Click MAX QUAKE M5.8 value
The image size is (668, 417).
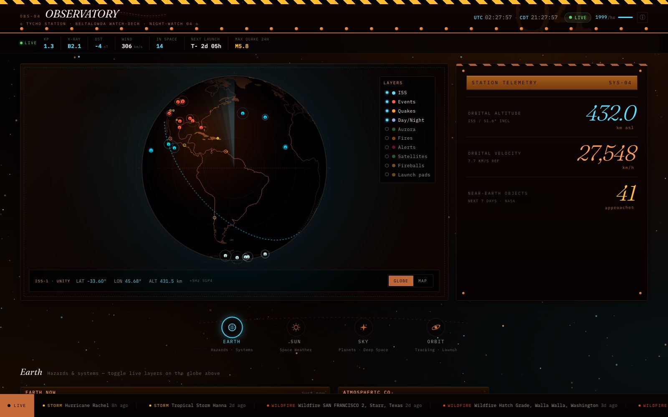242,46
